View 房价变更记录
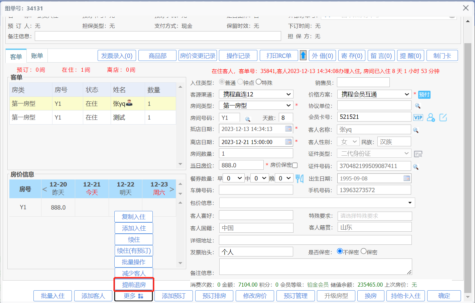This screenshot has width=475, height=303. [x=198, y=56]
